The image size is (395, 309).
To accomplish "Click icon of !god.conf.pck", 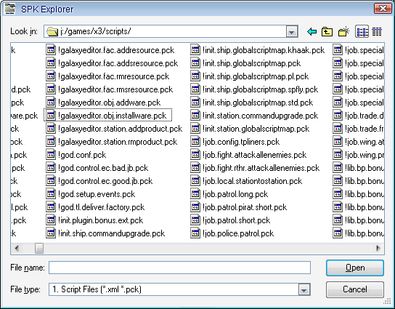I will coord(51,155).
